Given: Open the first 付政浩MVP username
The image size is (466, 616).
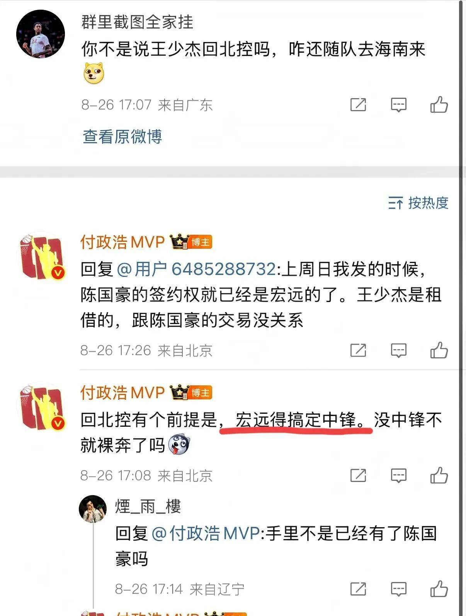Looking at the screenshot, I should point(122,242).
